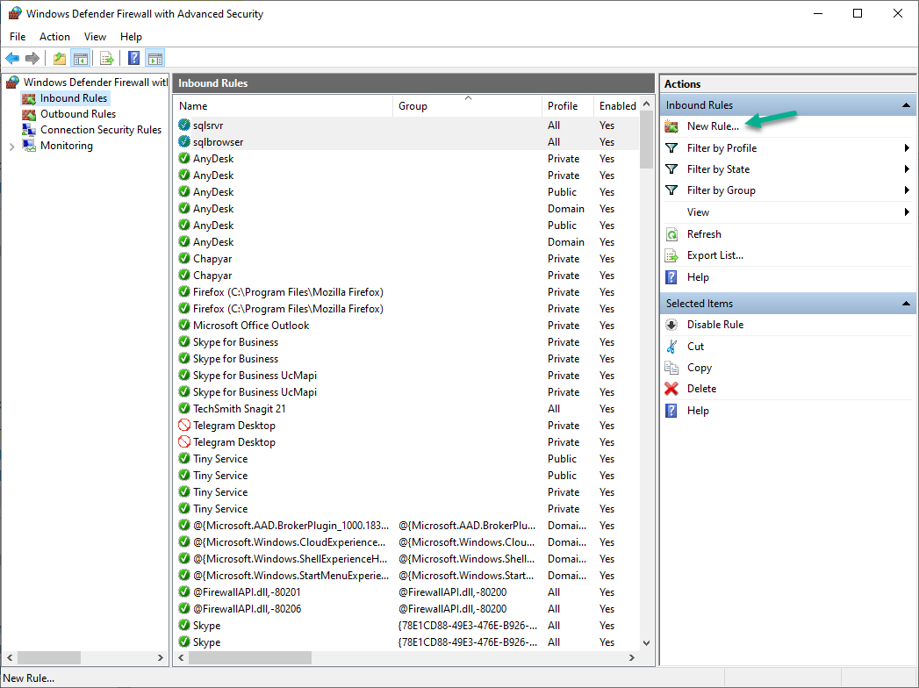The width and height of the screenshot is (919, 688).
Task: Sort by the Enabled column header
Action: click(x=616, y=106)
